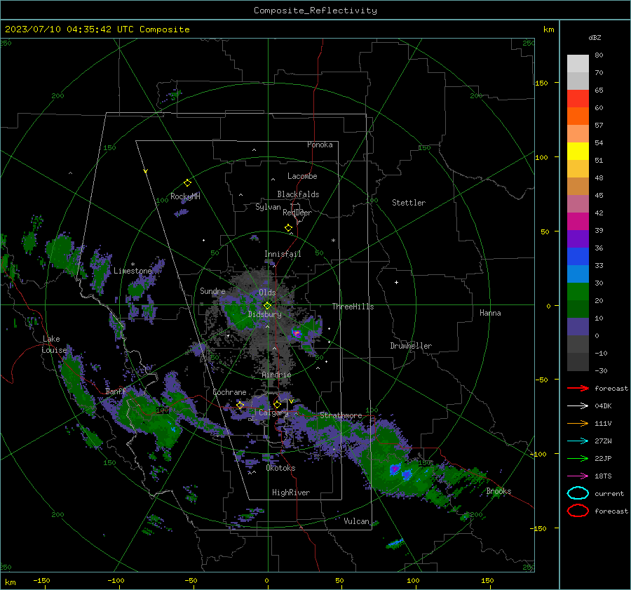Image resolution: width=631 pixels, height=590 pixels.
Task: Click the dBZ heading above color scale
Action: click(595, 37)
